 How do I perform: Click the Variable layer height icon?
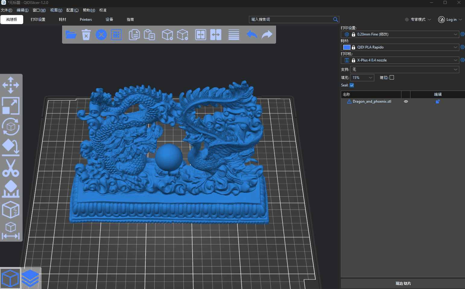(x=234, y=35)
